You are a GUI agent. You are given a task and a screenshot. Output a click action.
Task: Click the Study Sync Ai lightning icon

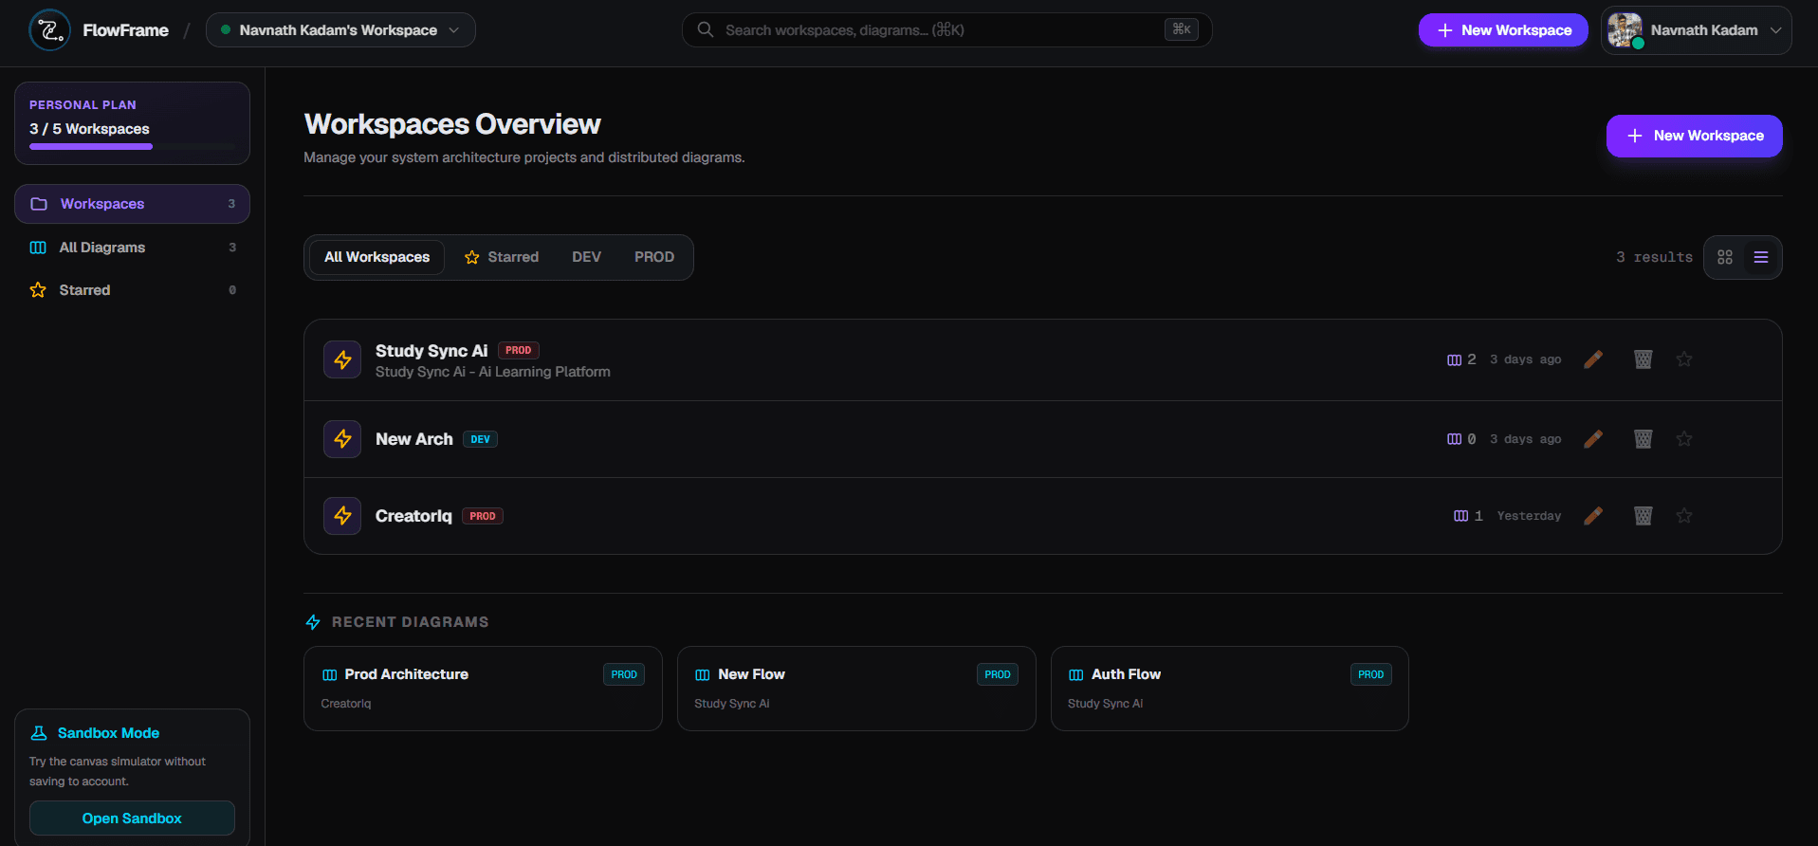pos(342,359)
